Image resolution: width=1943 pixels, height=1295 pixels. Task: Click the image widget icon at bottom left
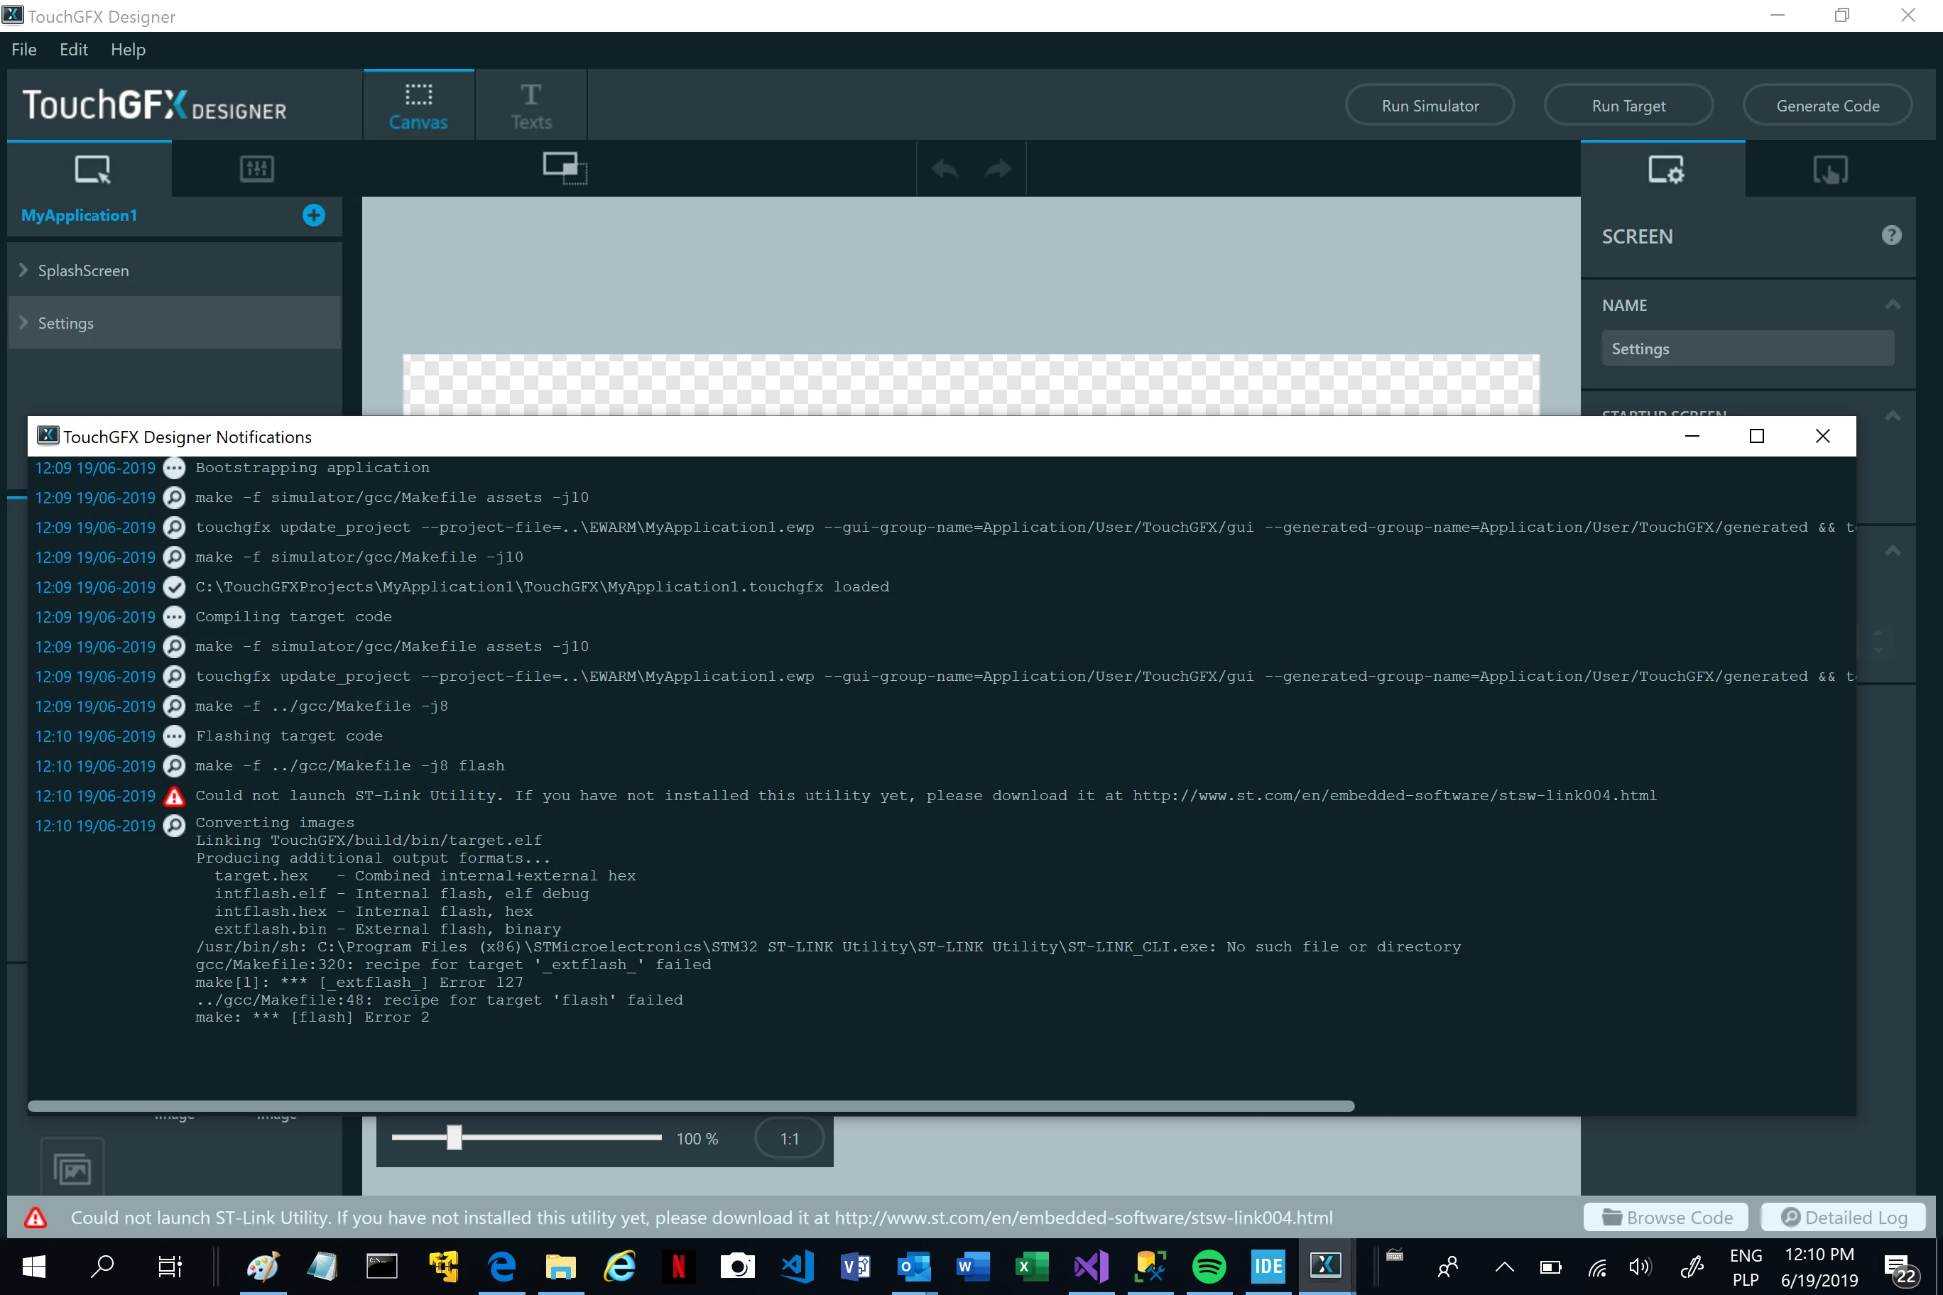[x=72, y=1169]
